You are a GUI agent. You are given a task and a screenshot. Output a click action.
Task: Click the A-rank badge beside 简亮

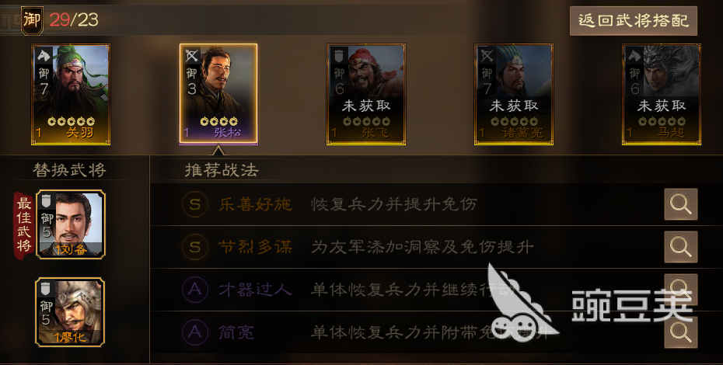tap(195, 332)
